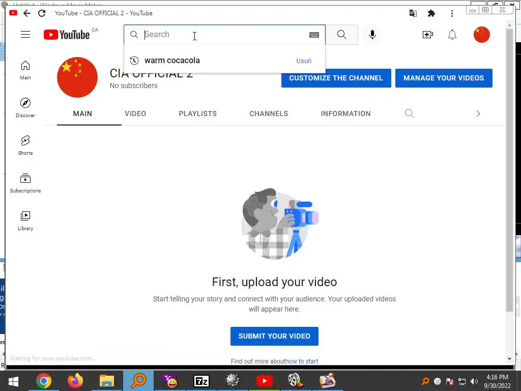Focus the Search input field

pyautogui.click(x=224, y=35)
